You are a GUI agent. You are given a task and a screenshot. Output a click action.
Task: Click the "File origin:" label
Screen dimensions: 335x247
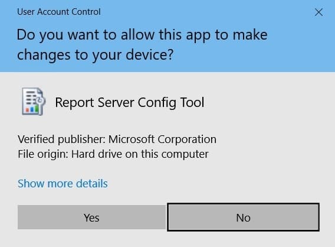43,154
